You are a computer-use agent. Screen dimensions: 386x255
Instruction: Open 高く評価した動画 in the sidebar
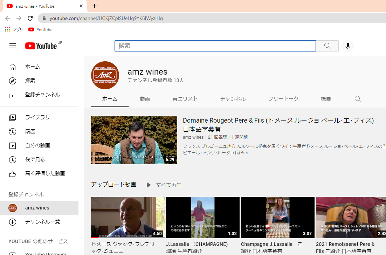[39, 173]
